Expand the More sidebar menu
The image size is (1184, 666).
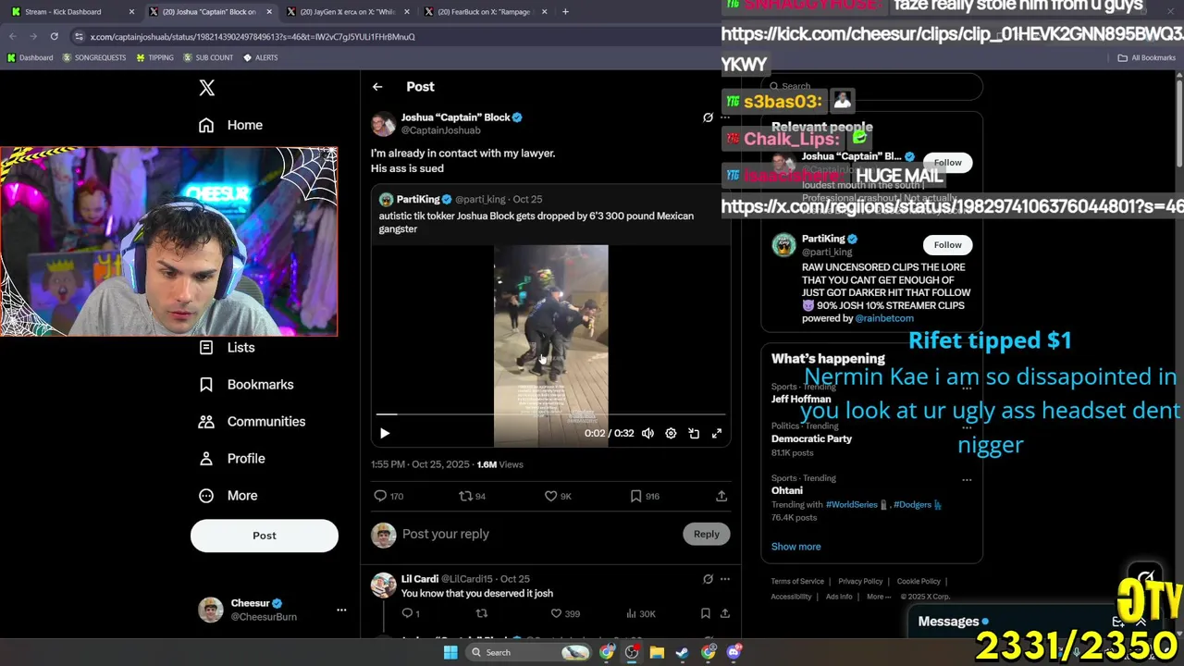[x=228, y=496]
